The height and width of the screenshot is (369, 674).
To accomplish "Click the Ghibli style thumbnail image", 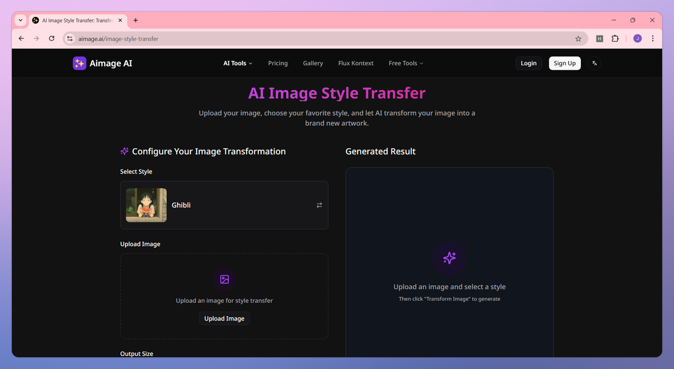I will click(x=146, y=205).
